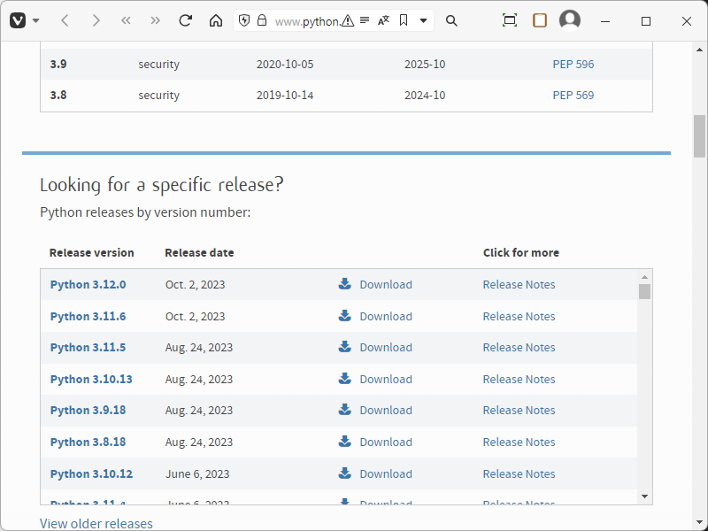708x531 pixels.
Task: Open View older releases link
Action: (96, 524)
